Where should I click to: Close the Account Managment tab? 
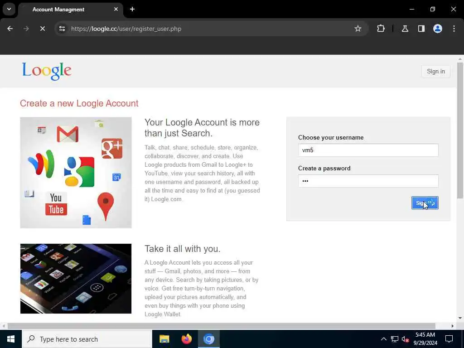tap(116, 9)
